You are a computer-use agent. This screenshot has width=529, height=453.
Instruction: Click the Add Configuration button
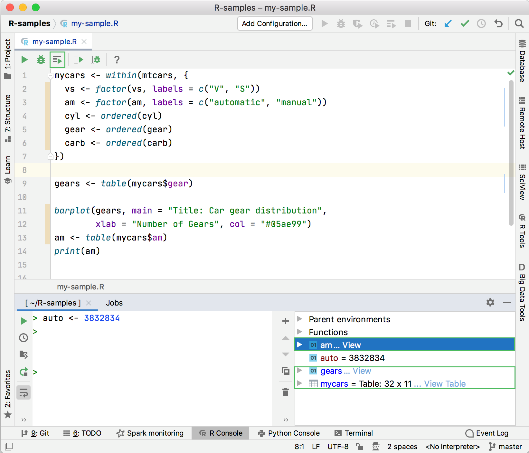[275, 24]
